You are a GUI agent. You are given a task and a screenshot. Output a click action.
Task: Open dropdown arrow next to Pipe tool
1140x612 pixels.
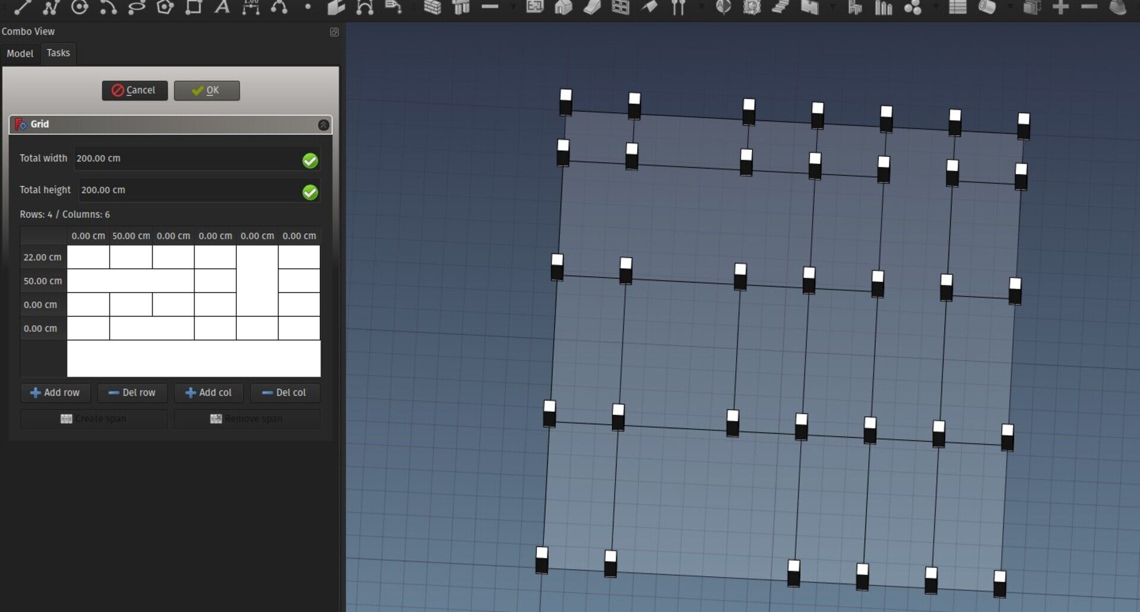pyautogui.click(x=1010, y=7)
